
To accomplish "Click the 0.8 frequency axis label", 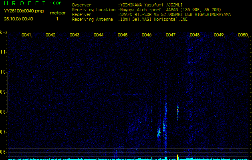I will pos(3,112).
